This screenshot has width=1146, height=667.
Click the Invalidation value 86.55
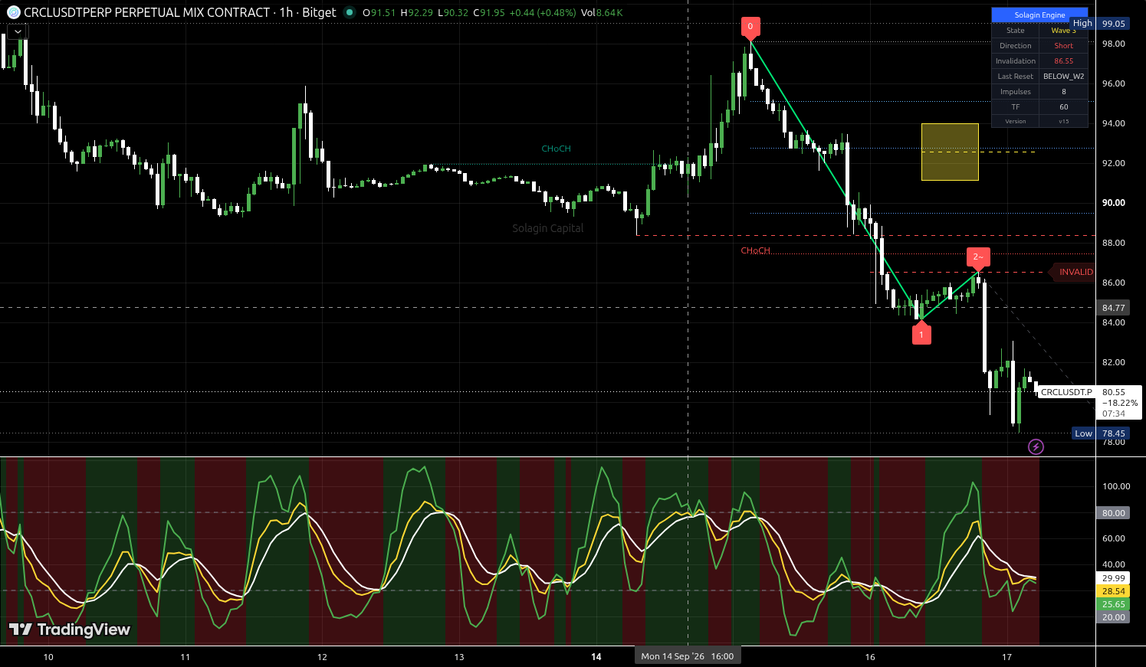point(1063,61)
